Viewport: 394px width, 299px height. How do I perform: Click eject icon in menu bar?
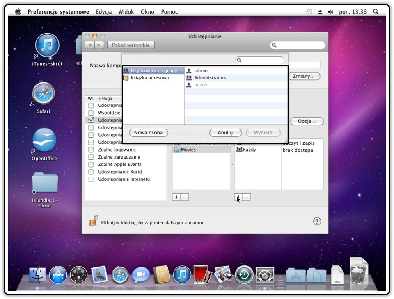click(x=320, y=11)
